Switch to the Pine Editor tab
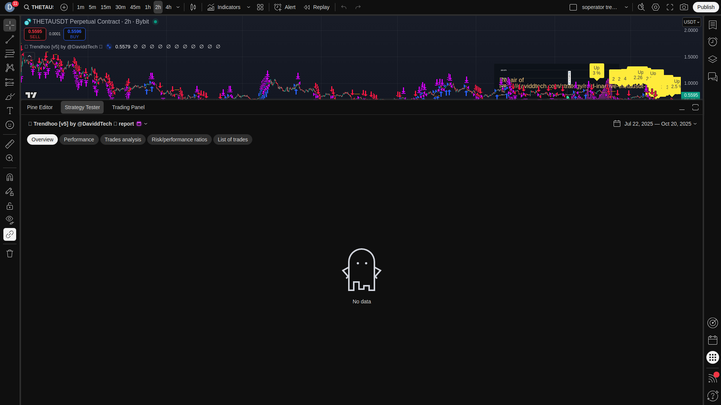 [40, 107]
